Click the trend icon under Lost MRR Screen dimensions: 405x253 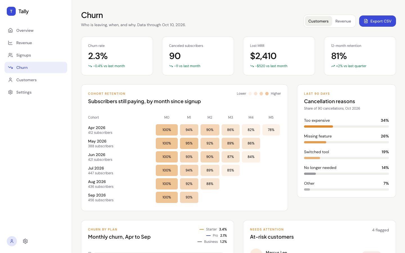coord(252,66)
